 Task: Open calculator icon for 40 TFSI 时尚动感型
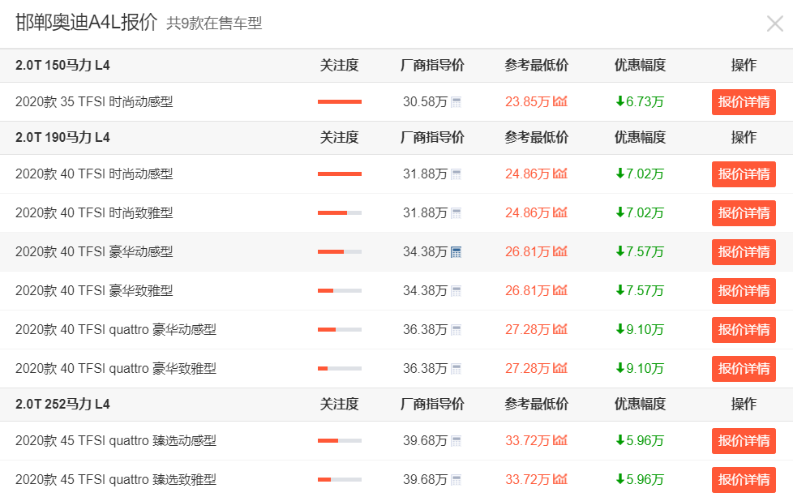point(457,174)
